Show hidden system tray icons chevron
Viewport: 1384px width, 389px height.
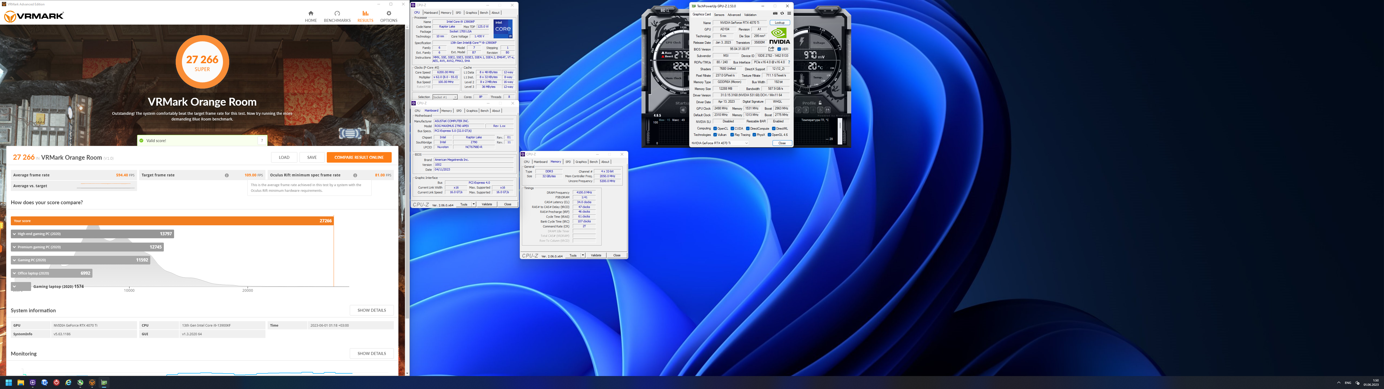point(1338,383)
